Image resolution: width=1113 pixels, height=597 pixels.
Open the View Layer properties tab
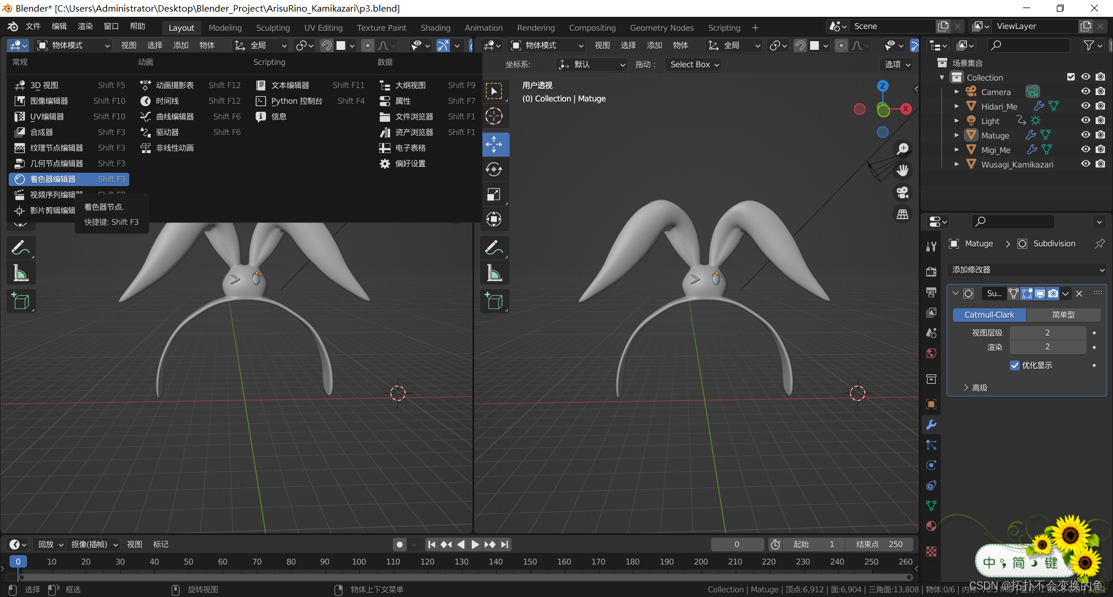click(x=931, y=312)
